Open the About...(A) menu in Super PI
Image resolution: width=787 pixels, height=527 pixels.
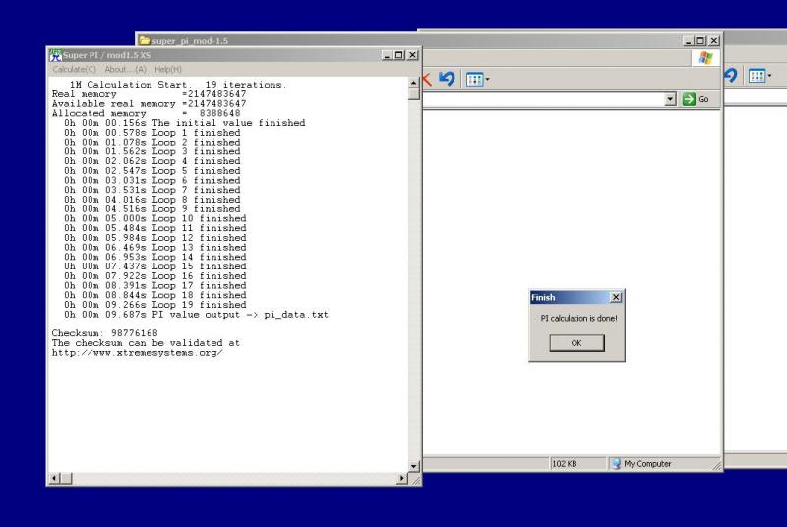point(126,69)
